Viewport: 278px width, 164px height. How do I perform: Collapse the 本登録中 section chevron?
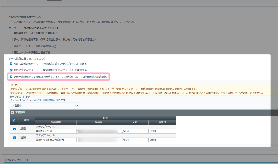(x=12, y=112)
